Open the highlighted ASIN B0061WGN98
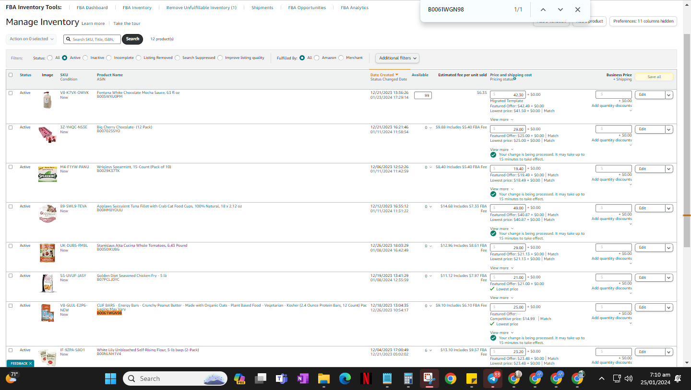 (109, 313)
